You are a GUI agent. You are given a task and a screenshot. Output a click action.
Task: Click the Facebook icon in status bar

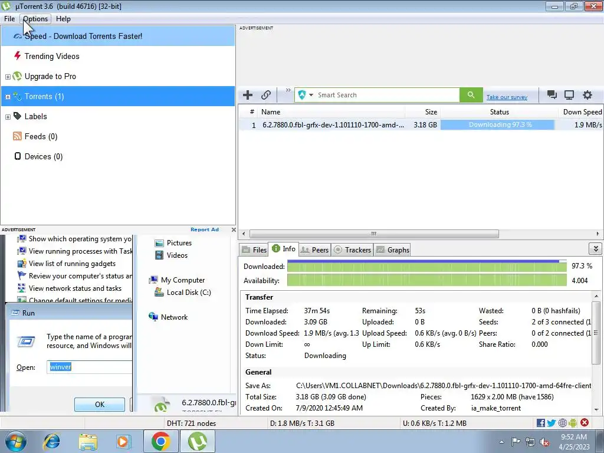[x=540, y=423]
